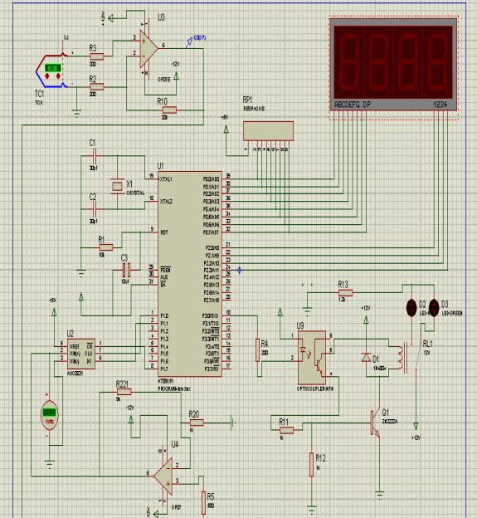
Task: Click the 1234 digit-select label on the display
Action: 440,105
